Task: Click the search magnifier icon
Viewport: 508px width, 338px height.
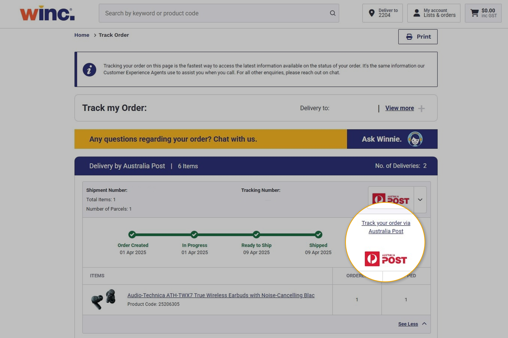Action: 332,13
